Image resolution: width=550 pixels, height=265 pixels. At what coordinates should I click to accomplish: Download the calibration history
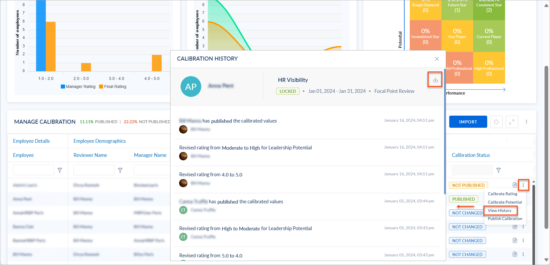435,80
